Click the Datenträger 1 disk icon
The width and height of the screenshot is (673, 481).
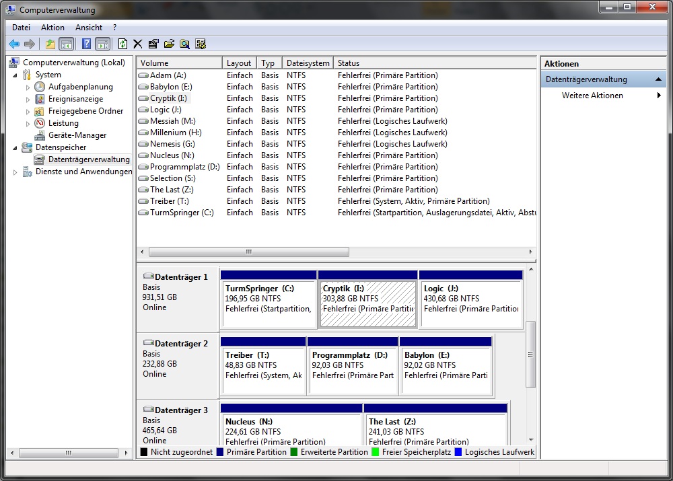click(149, 276)
